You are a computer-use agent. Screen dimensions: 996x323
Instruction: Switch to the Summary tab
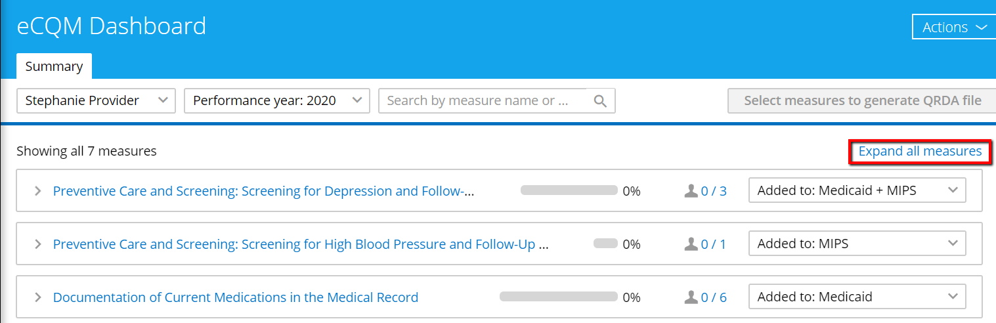54,66
